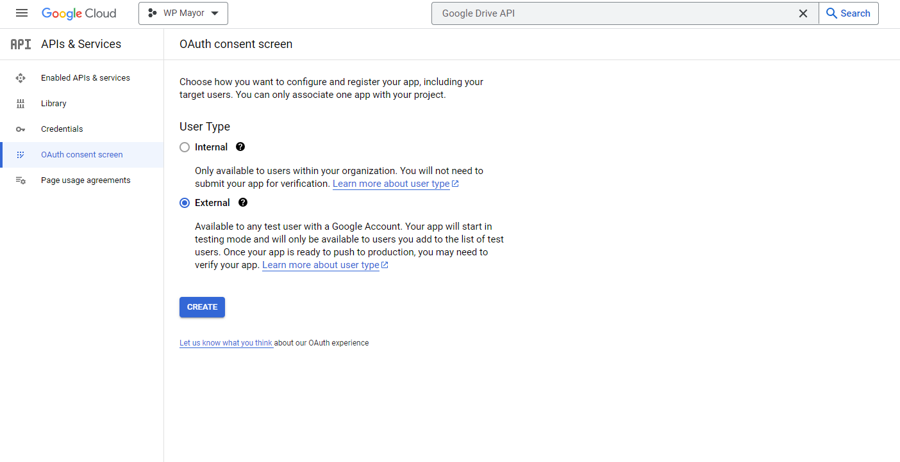The height and width of the screenshot is (462, 900).
Task: Select the Internal user type radio button
Action: pyautogui.click(x=185, y=147)
